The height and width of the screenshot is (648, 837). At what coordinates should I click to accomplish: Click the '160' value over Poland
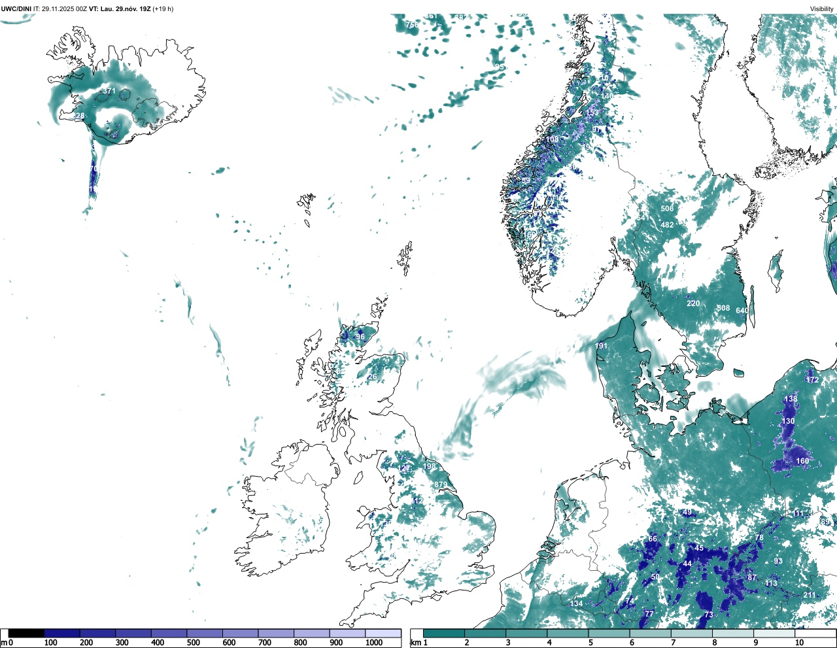tap(802, 461)
